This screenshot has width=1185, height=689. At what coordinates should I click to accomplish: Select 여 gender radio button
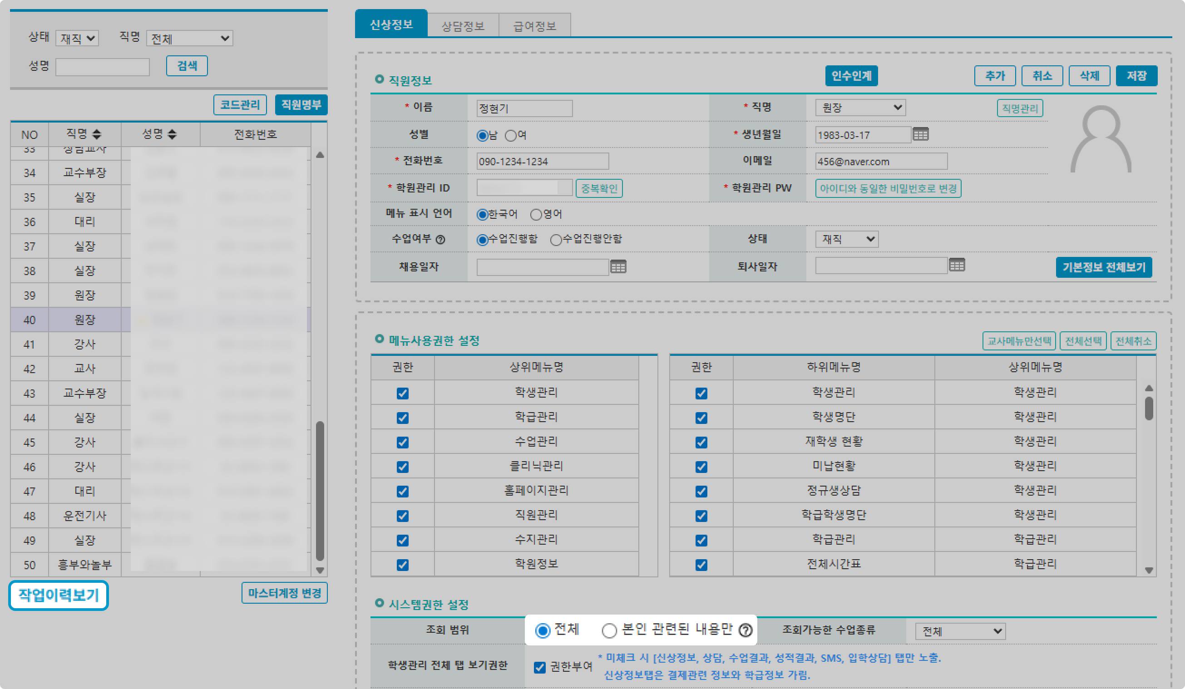point(510,136)
